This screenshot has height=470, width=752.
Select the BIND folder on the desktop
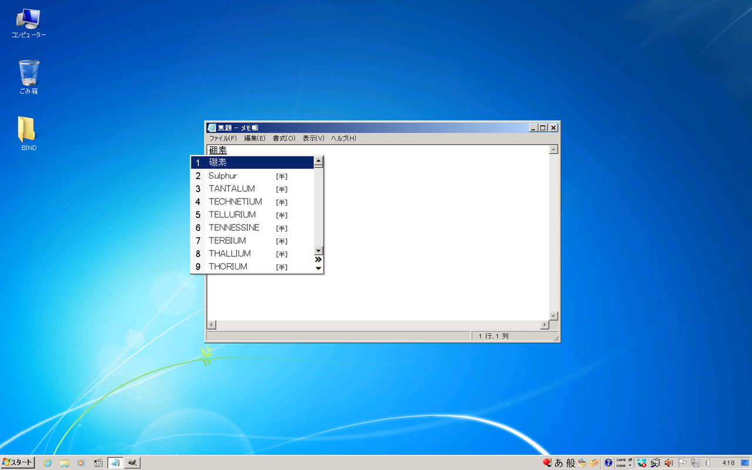click(x=28, y=133)
